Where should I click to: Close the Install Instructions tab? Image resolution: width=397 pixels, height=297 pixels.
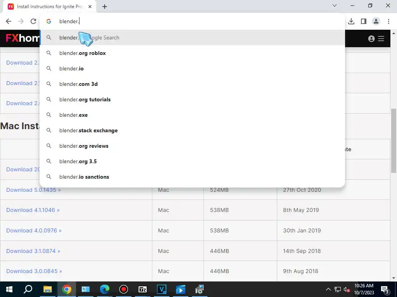90,7
